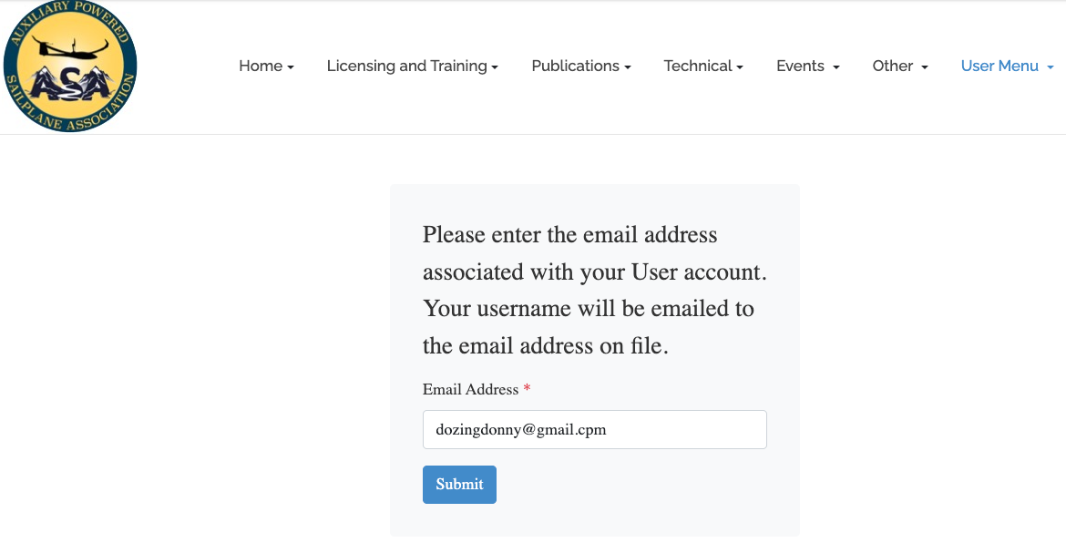Expand the Licensing and Training dropdown arrow
The width and height of the screenshot is (1066, 543).
[495, 67]
